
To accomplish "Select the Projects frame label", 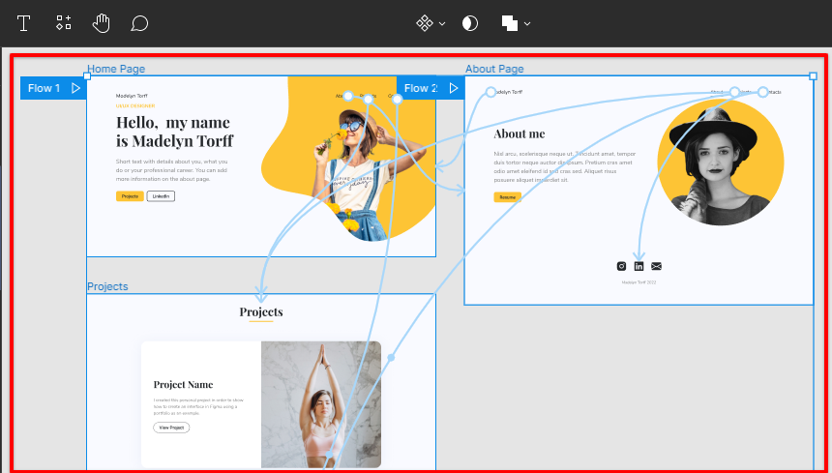I will click(x=107, y=287).
